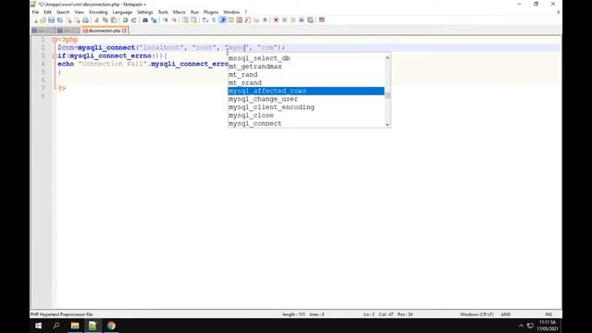592x333 pixels.
Task: Click the autocomplete list down arrow
Action: point(388,124)
